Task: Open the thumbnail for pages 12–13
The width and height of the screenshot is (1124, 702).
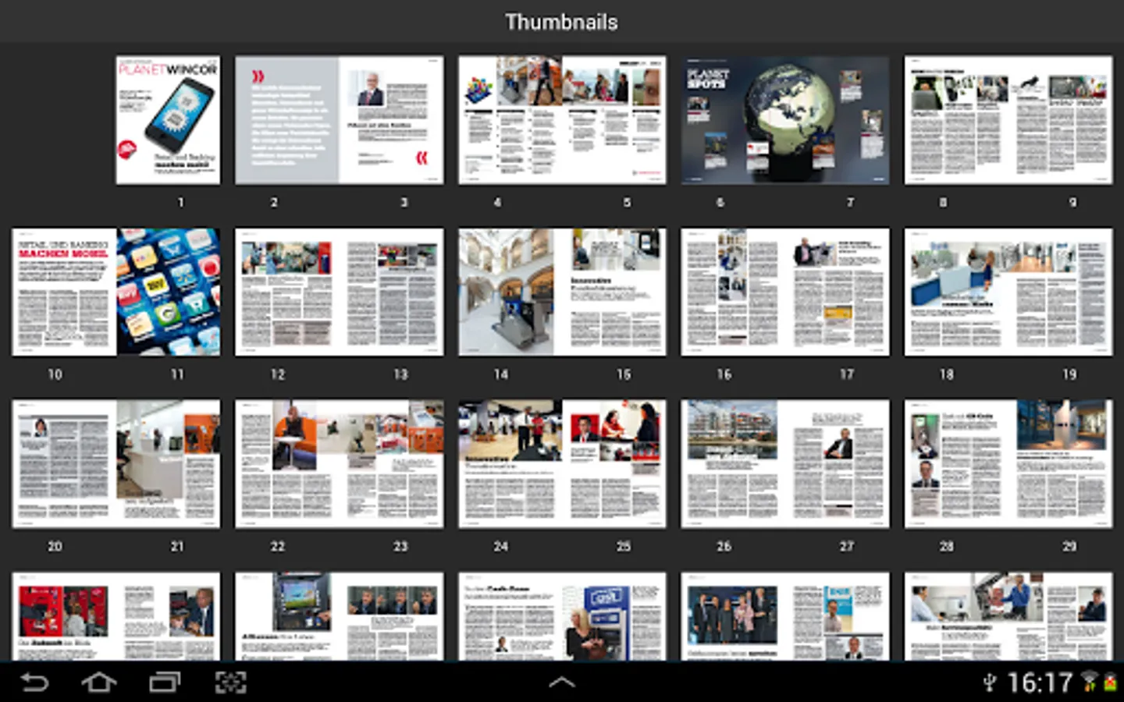Action: 339,292
